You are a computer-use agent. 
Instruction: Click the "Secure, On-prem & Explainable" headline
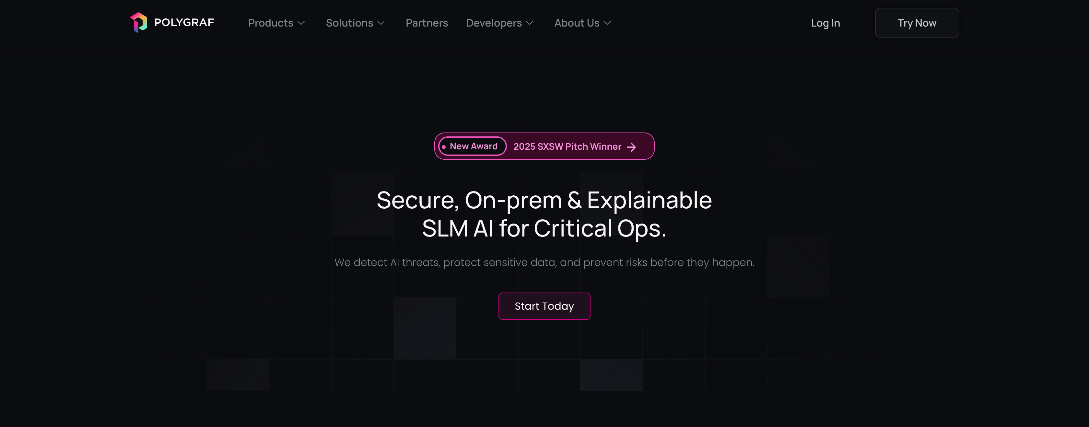click(x=544, y=201)
